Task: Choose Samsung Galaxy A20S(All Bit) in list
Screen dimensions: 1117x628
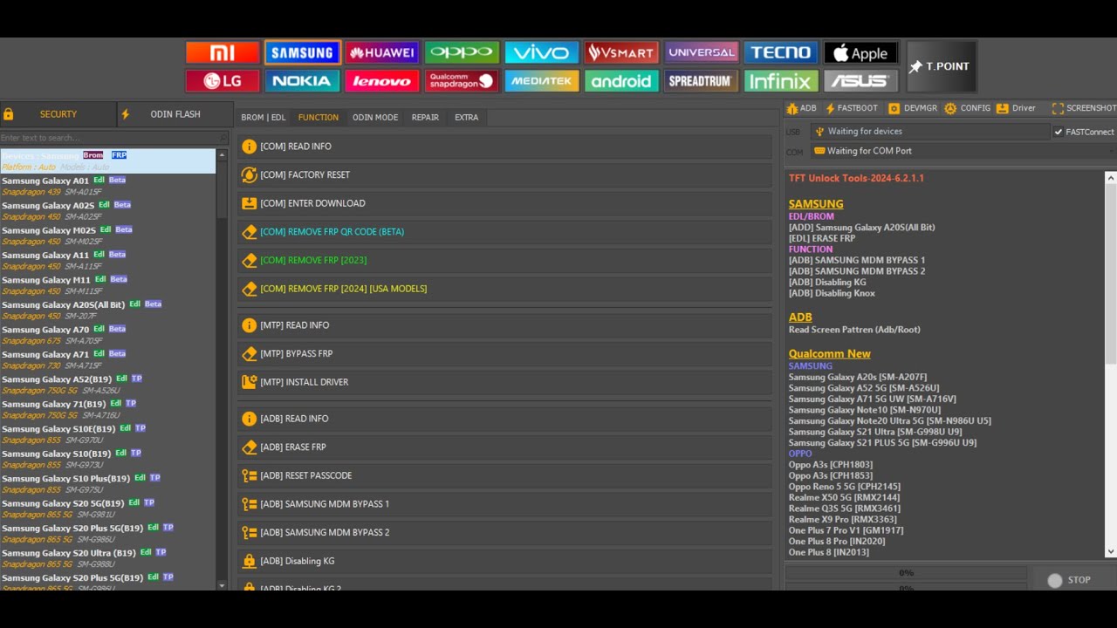Action: [107, 310]
